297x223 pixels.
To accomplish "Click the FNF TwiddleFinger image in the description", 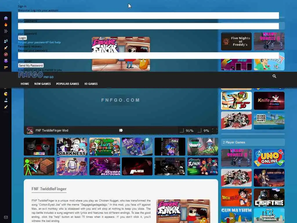I will click(183, 211).
